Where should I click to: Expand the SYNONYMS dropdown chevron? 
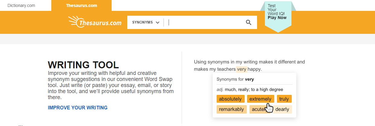click(x=157, y=22)
